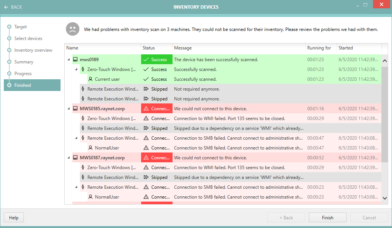Image resolution: width=392 pixels, height=228 pixels.
Task: Sort by the Status column header
Action: (x=149, y=48)
